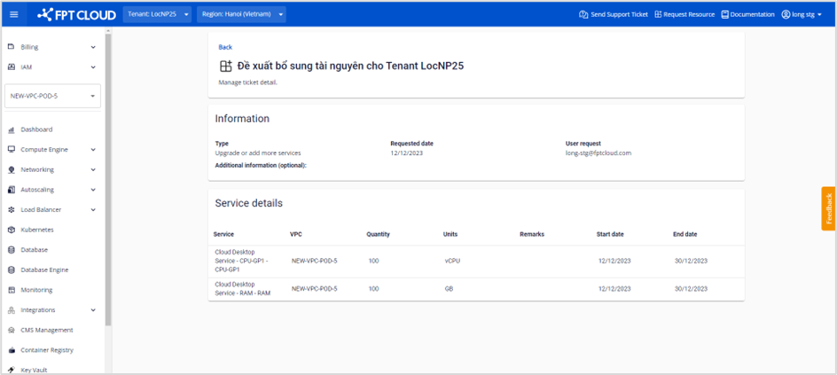The image size is (837, 375).
Task: Click the Kubernetes sidebar icon
Action: [12, 230]
